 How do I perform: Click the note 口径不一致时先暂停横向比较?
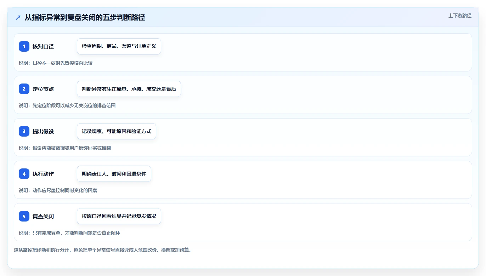click(62, 63)
